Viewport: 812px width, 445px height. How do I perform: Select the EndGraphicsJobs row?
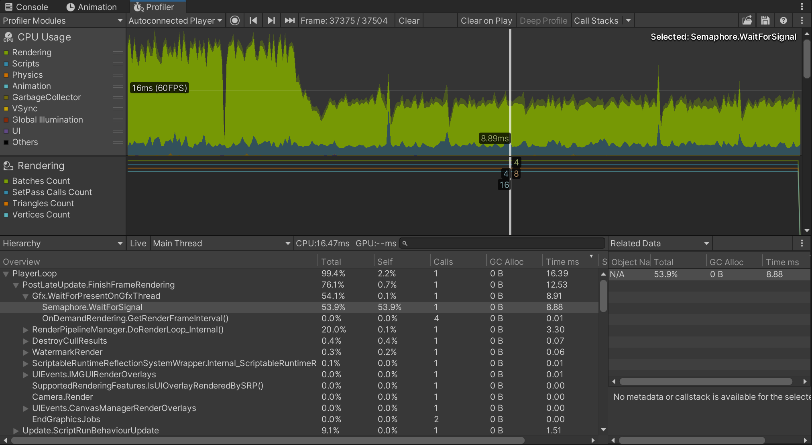(299, 419)
